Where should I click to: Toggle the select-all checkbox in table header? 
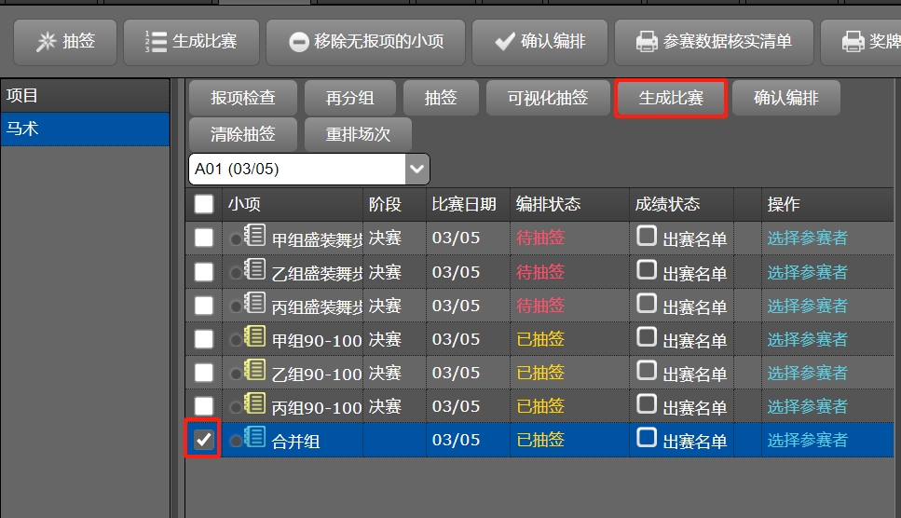(203, 204)
